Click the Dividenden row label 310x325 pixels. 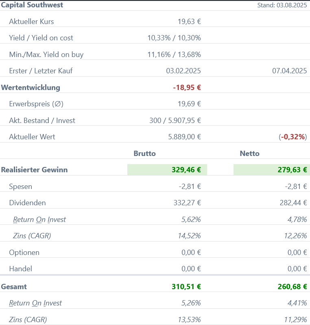27,203
